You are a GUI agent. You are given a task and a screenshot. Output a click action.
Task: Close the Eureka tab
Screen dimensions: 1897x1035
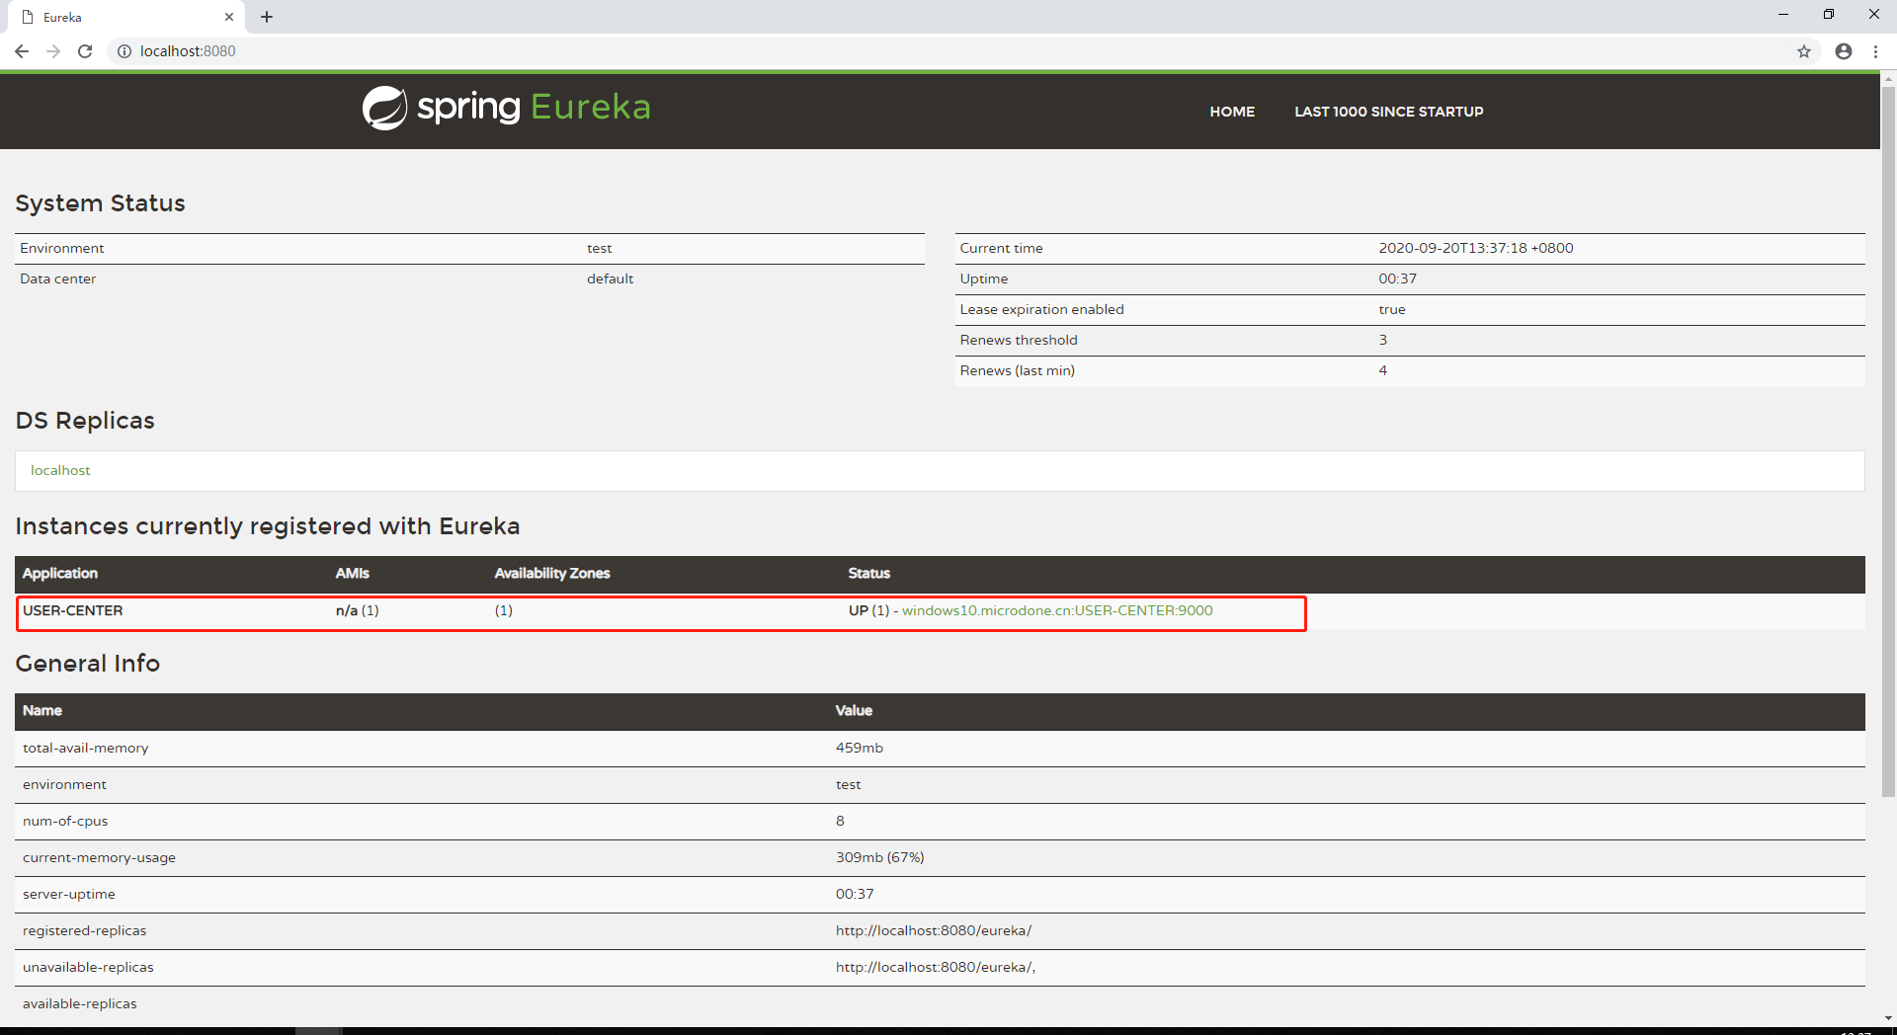[229, 17]
